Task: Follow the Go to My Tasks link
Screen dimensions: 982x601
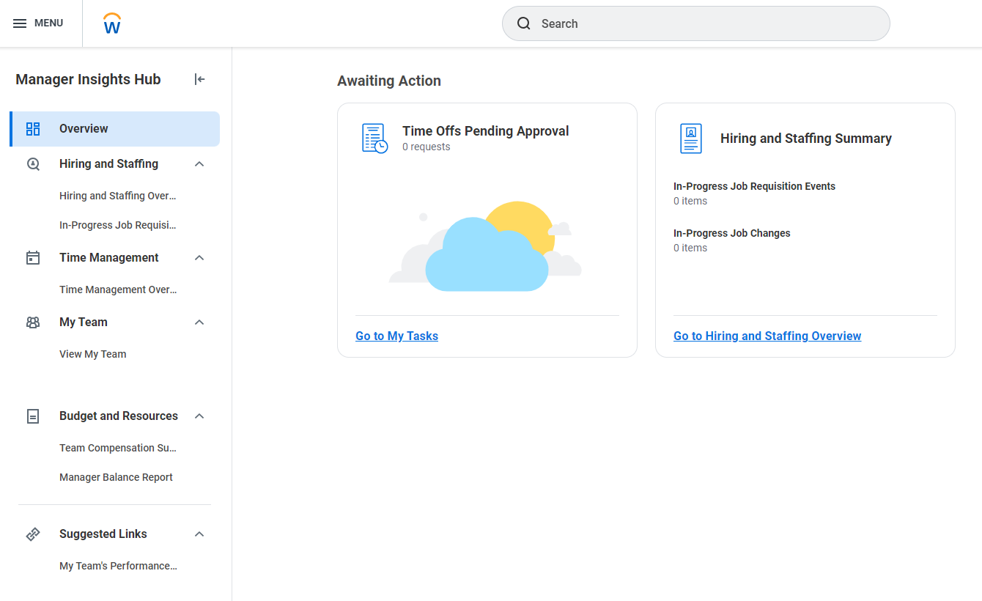Action: pos(396,336)
